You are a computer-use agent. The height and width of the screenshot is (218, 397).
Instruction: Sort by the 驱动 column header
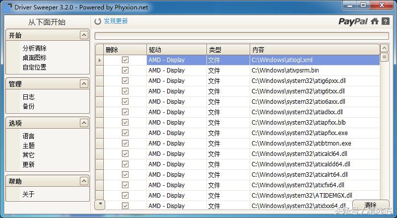[x=177, y=50]
